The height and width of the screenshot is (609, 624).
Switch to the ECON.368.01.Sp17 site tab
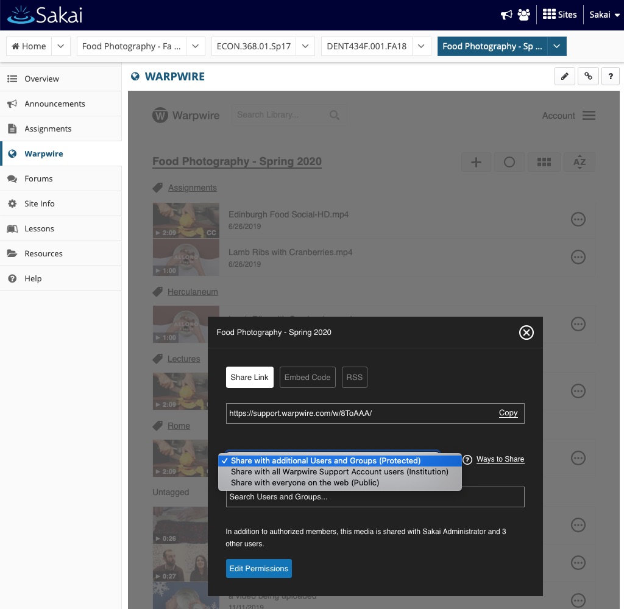point(254,46)
